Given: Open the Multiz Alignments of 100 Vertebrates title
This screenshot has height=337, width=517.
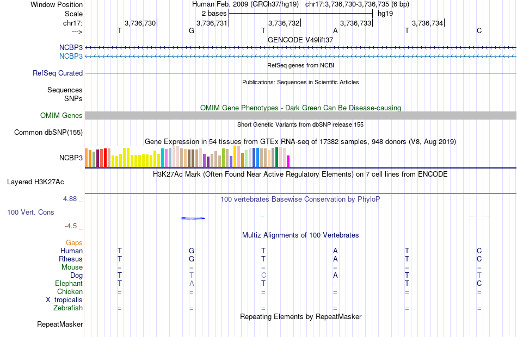Looking at the screenshot, I should (x=300, y=235).
